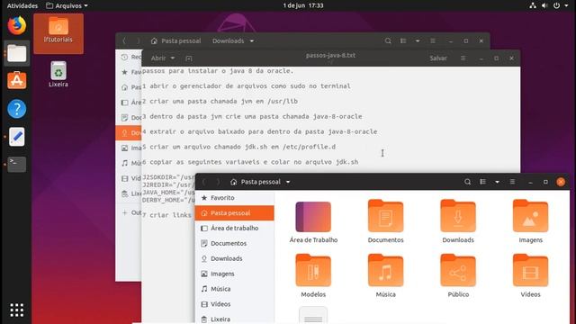Screen dimensions: 576x324
Task: Open Firefox from the dock
Action: [x=17, y=26]
